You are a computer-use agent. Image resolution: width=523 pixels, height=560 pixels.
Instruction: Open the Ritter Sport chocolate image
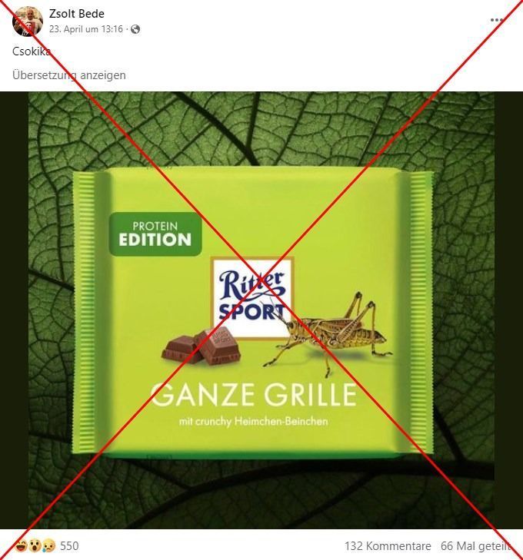(x=261, y=310)
